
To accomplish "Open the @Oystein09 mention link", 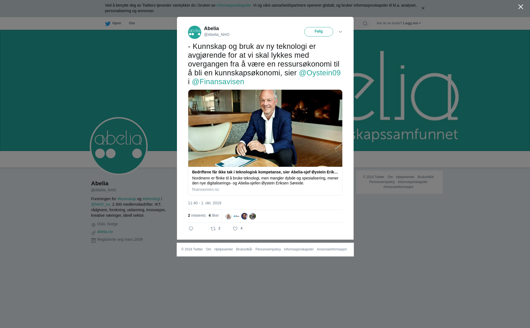I will pos(320,73).
